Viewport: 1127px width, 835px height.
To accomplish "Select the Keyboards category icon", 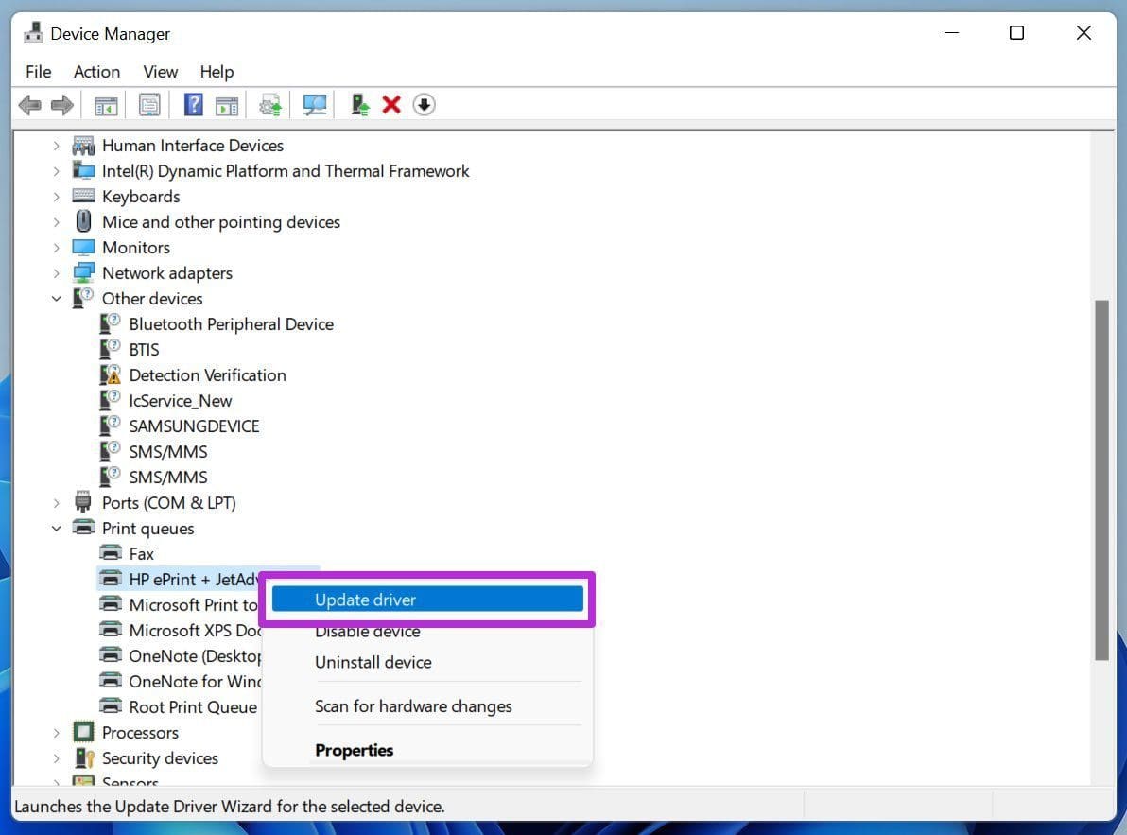I will tap(83, 196).
